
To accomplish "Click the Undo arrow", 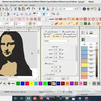I will tap(28, 9).
